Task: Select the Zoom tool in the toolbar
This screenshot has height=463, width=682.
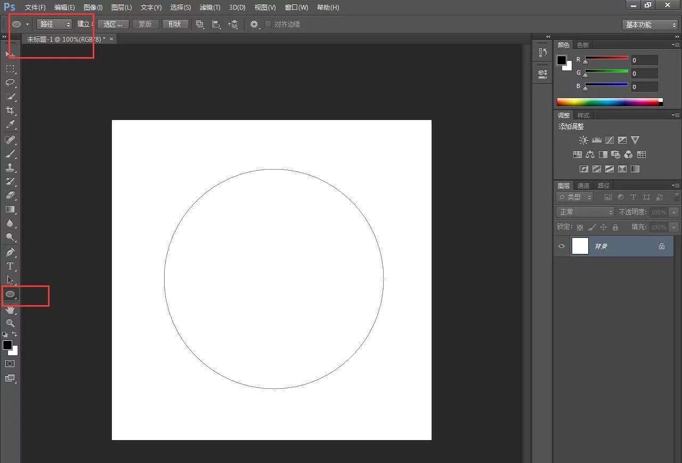Action: coord(10,323)
